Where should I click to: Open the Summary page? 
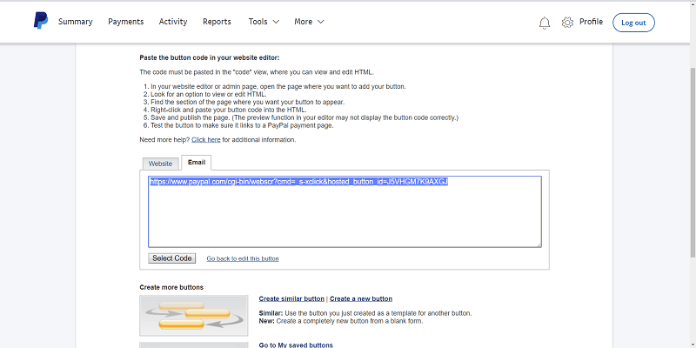76,21
